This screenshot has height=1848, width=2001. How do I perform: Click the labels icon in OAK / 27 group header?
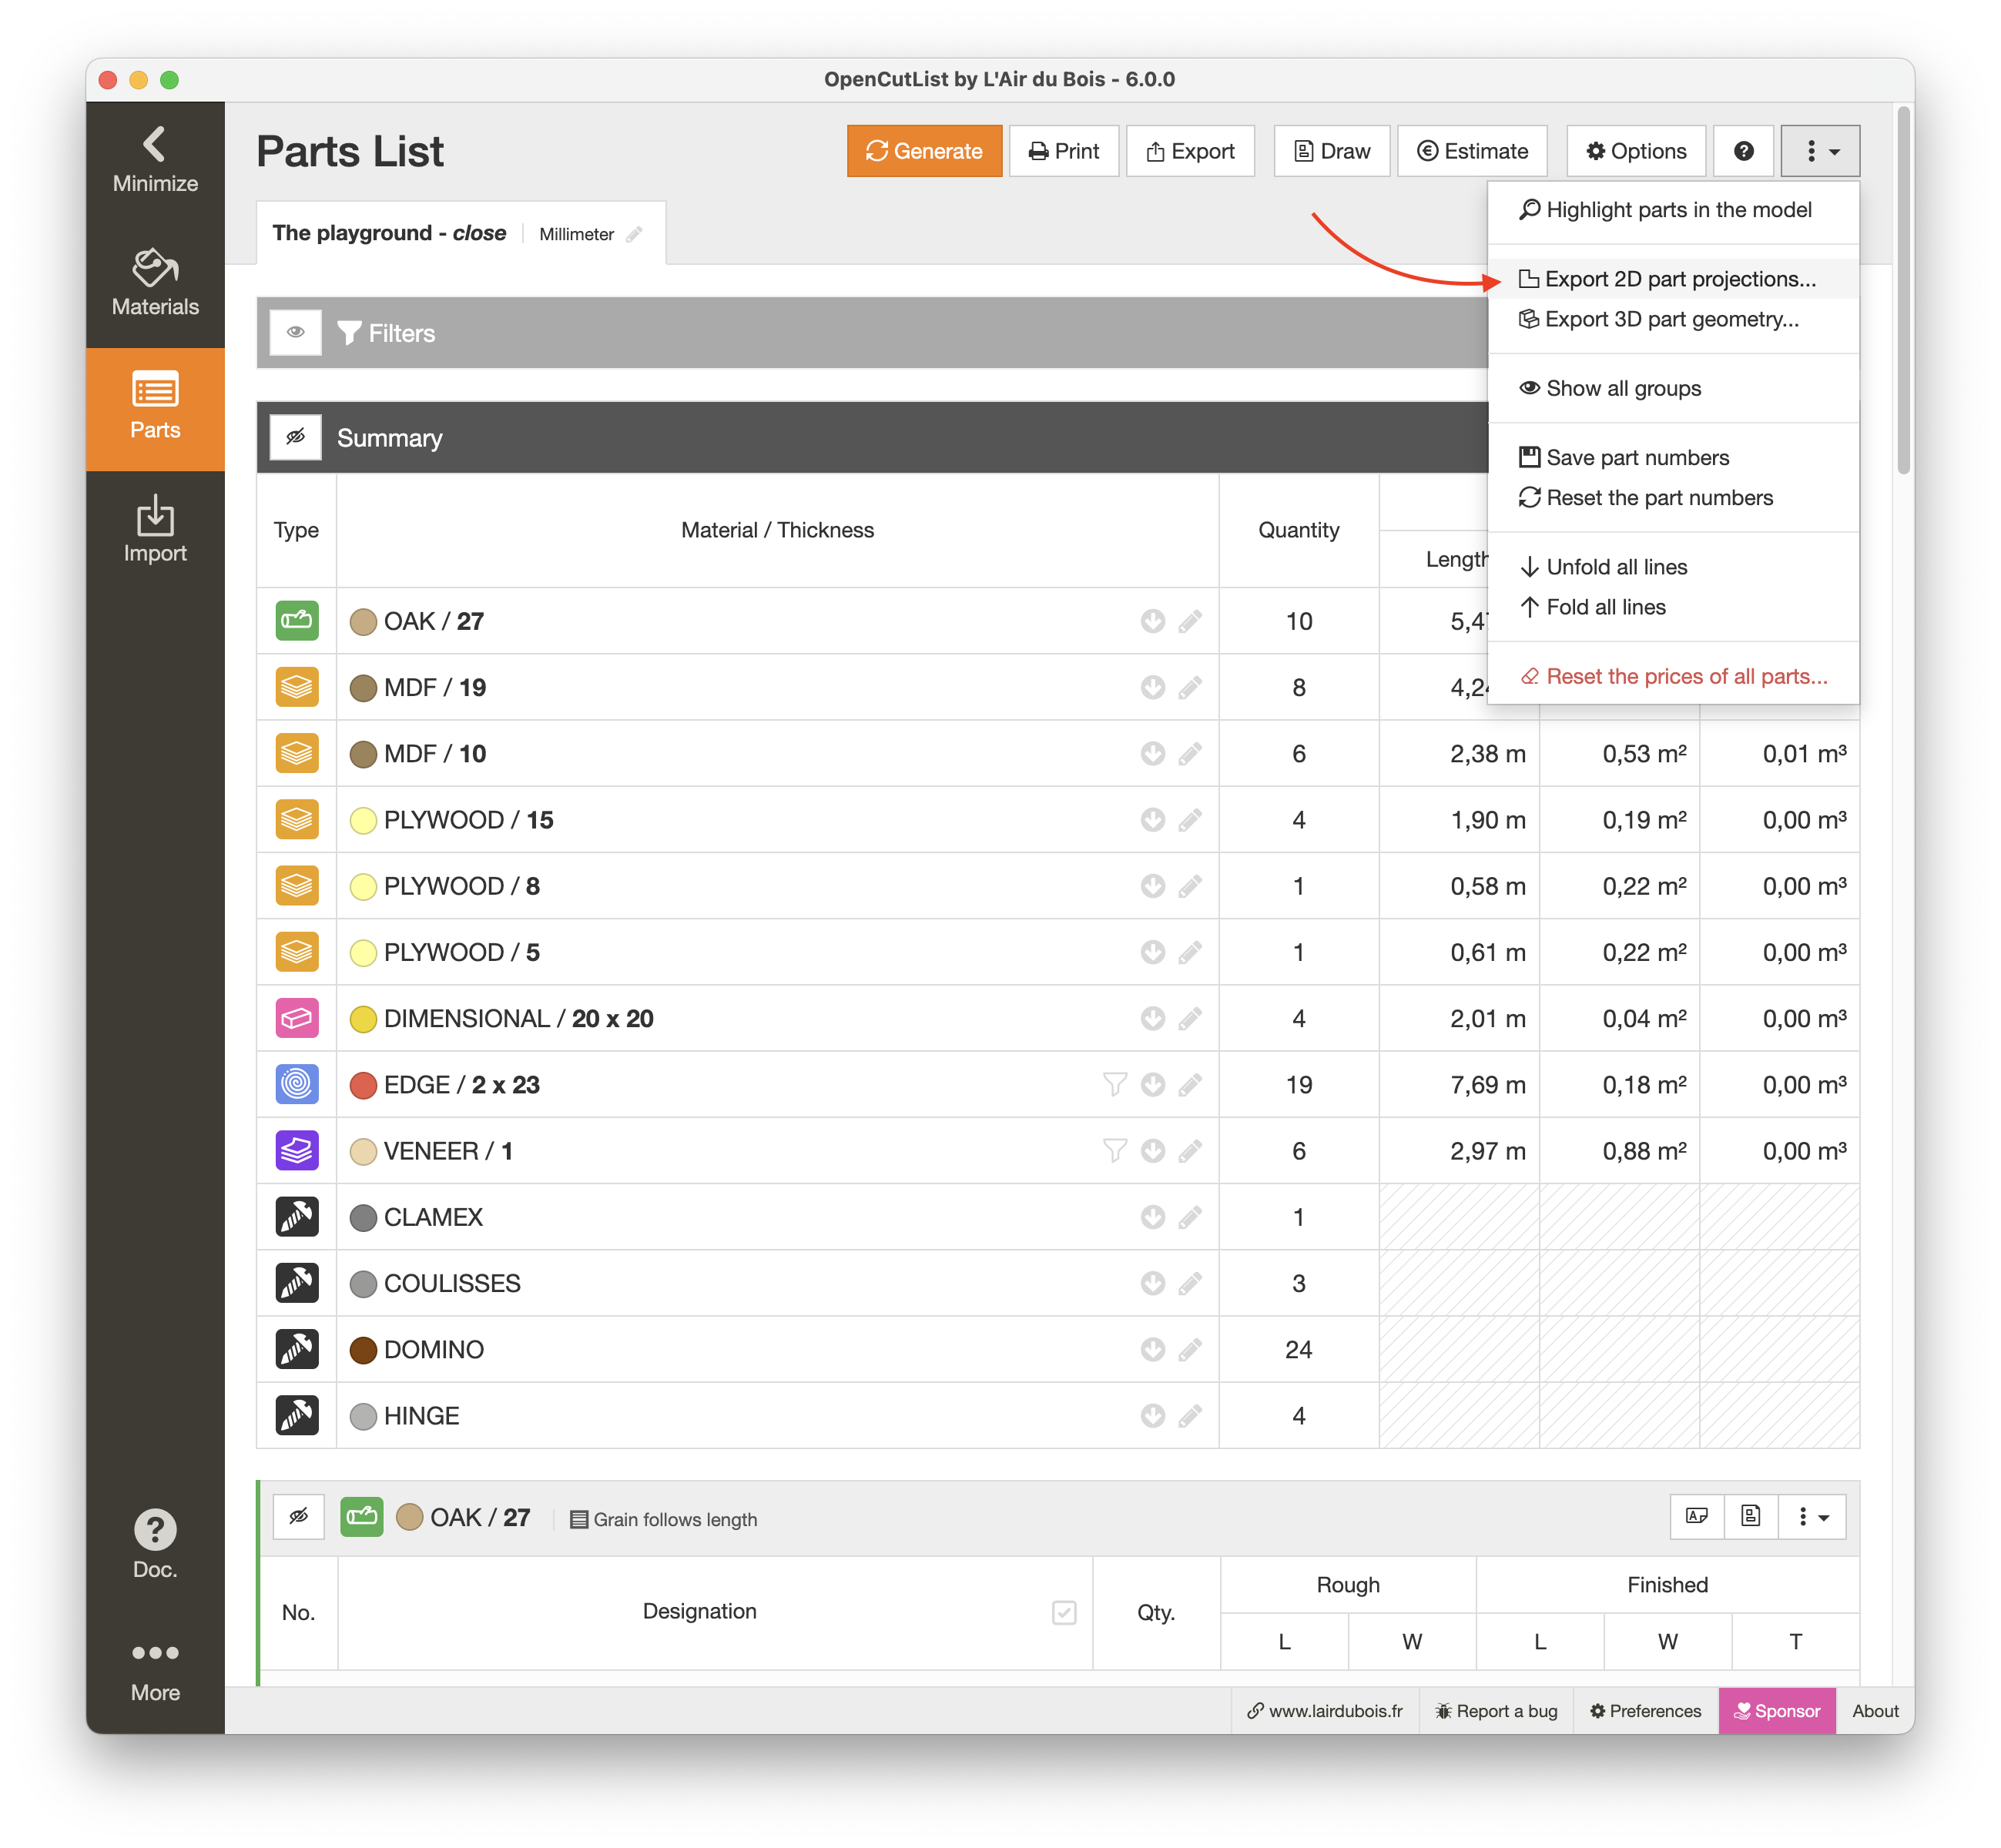coord(1697,1516)
